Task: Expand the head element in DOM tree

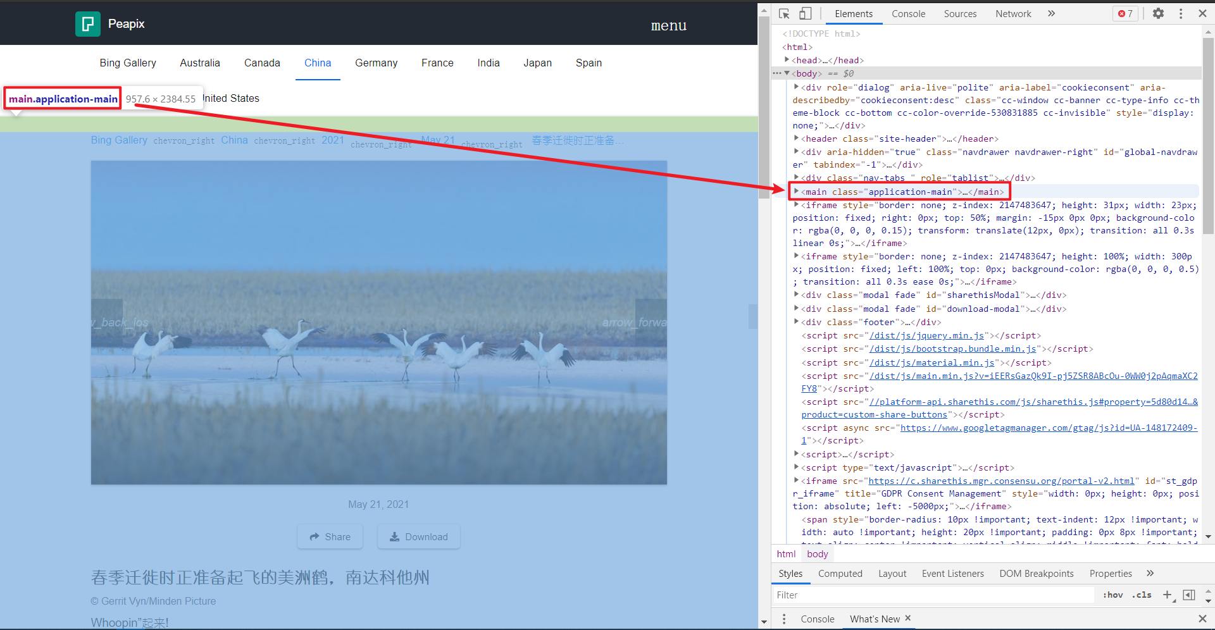Action: point(787,60)
